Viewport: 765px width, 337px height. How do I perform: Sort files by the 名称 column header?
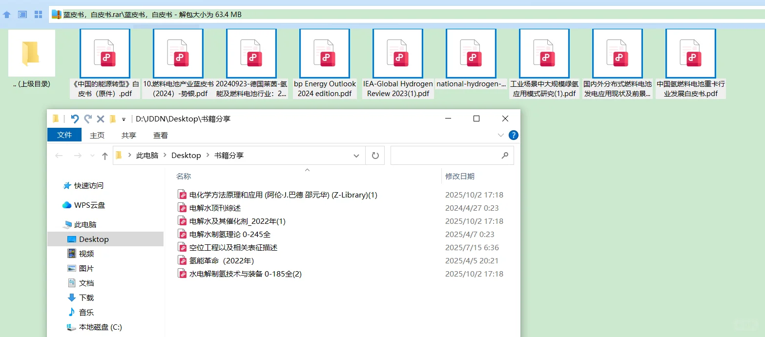[x=184, y=176]
